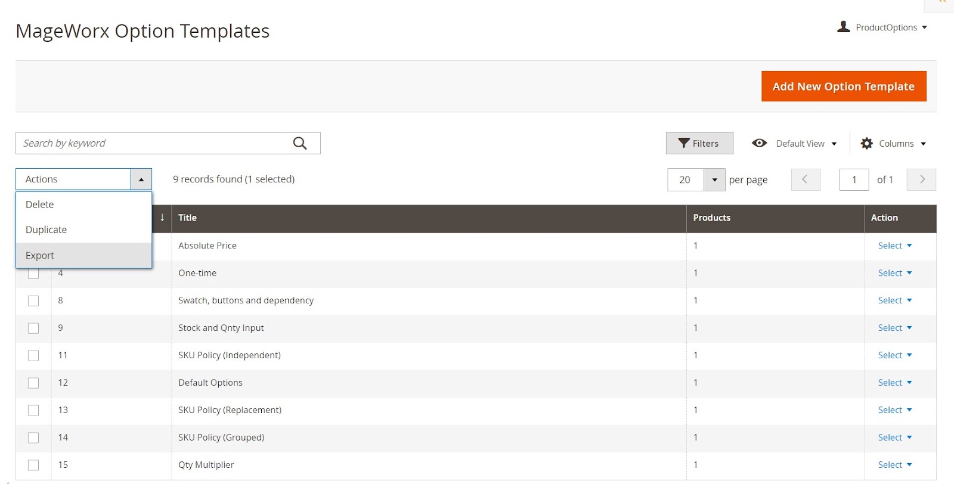Click the sort arrow in the table header
This screenshot has width=954, height=484.
tap(162, 218)
